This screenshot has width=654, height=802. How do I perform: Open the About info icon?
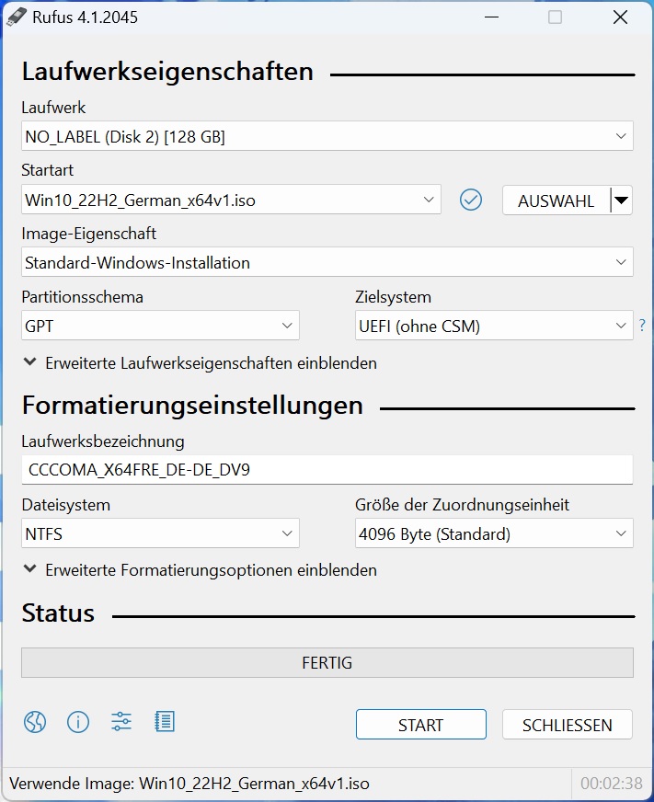[x=78, y=722]
